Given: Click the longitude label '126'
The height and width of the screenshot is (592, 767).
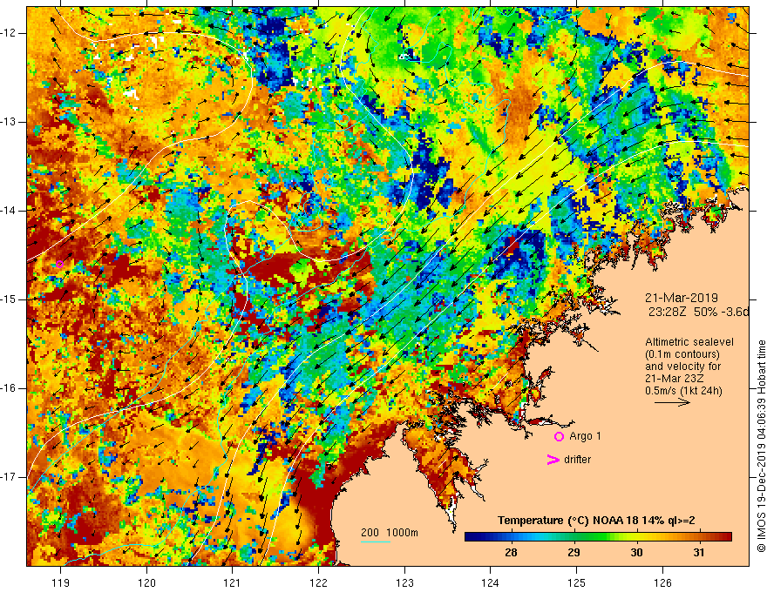Looking at the screenshot, I should pos(662,582).
